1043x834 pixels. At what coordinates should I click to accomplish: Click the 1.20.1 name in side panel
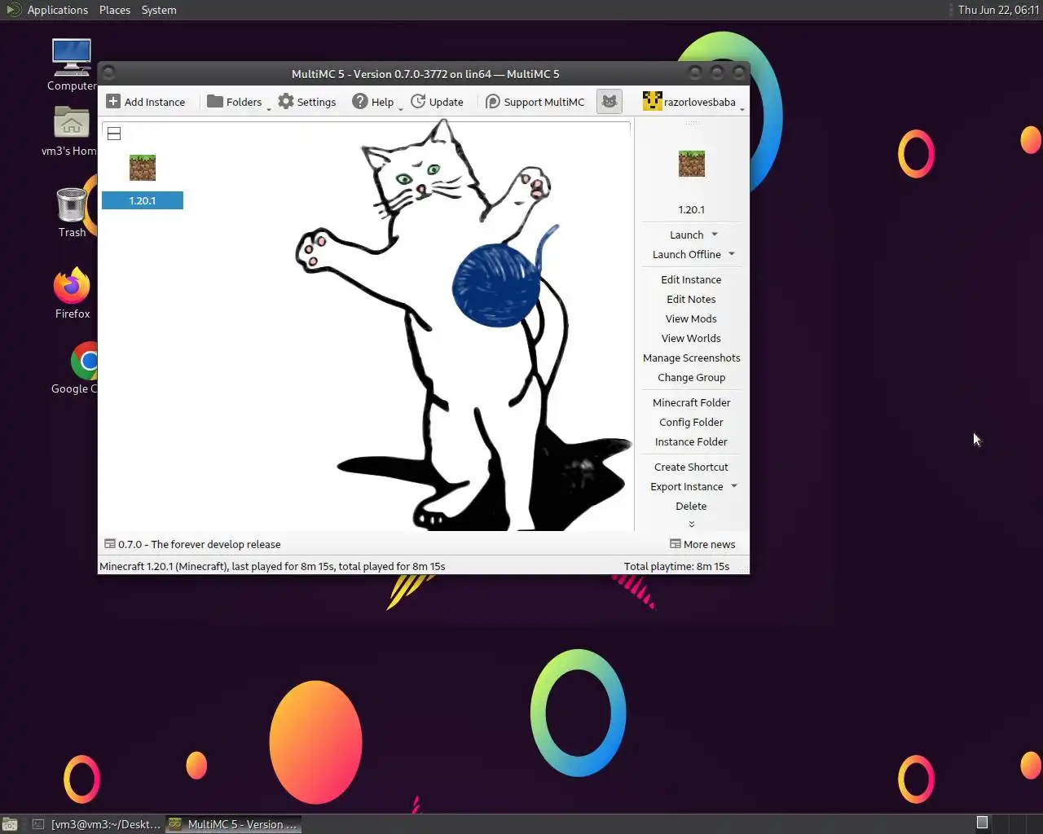pyautogui.click(x=692, y=209)
